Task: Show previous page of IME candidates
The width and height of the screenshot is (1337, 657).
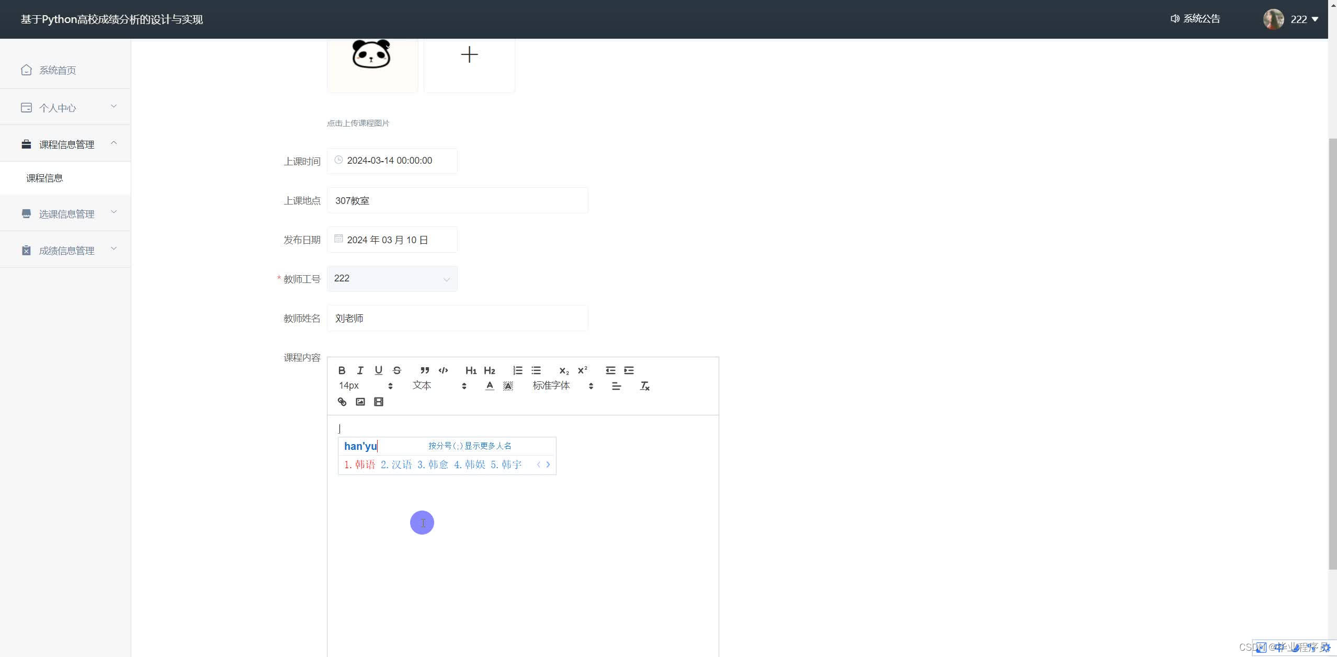Action: (538, 465)
